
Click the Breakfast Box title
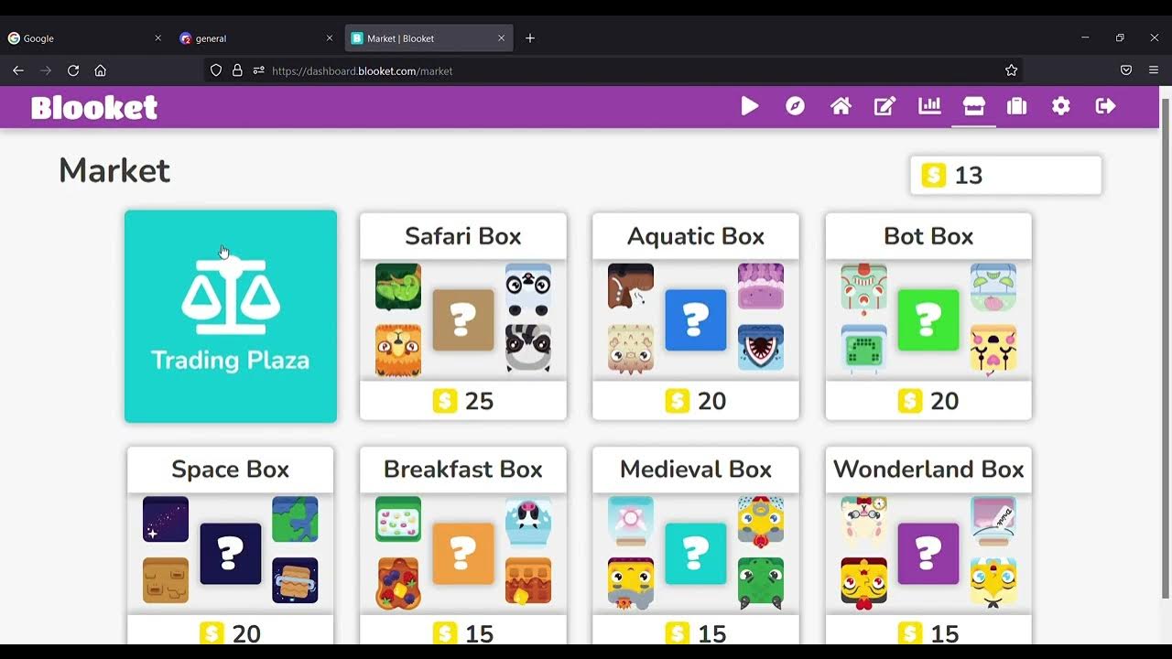click(463, 470)
